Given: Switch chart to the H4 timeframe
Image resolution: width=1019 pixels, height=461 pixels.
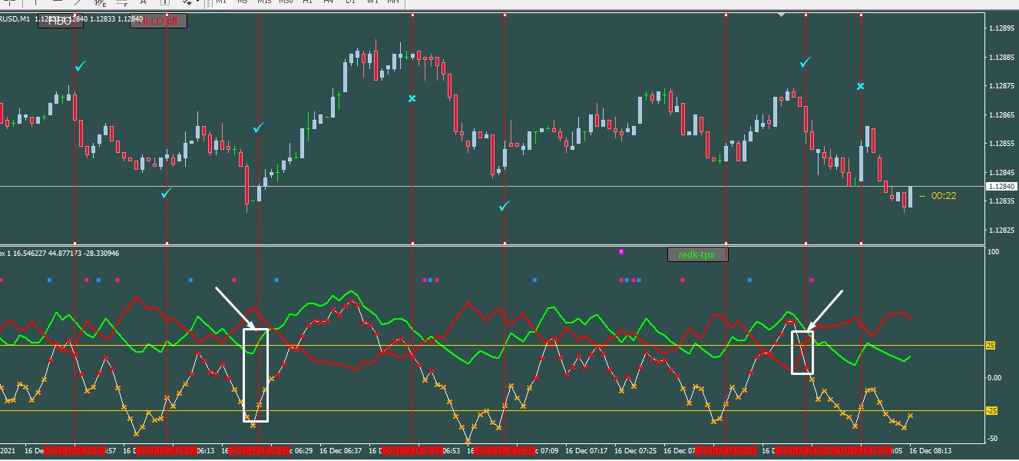Looking at the screenshot, I should coord(329,2).
